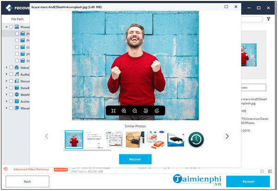Enable the Audio category checkbox
The height and width of the screenshot is (191, 278).
pyautogui.click(x=12, y=74)
